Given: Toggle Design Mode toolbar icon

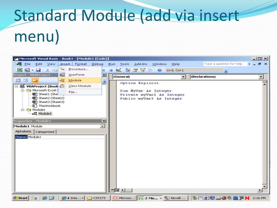Looking at the screenshot, I should coord(118,70).
